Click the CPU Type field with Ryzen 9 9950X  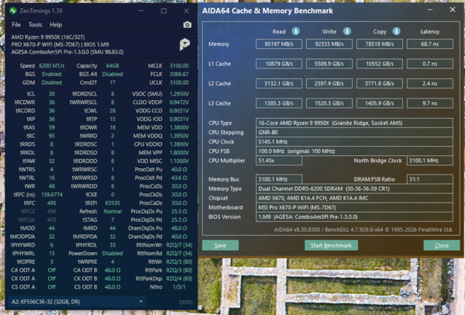point(354,123)
